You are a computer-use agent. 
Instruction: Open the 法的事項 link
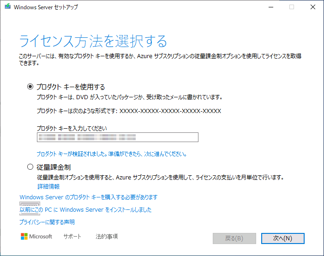pos(107,237)
